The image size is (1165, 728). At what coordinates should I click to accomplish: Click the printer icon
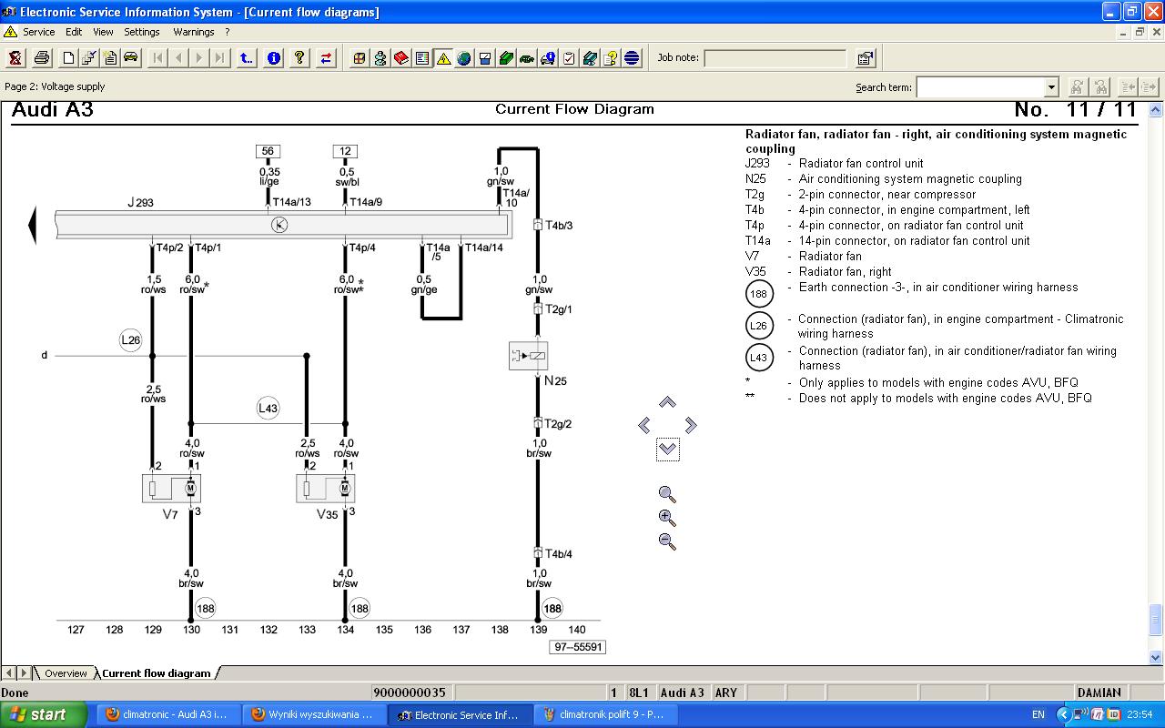42,58
